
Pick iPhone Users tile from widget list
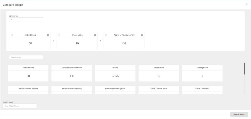click(x=159, y=73)
